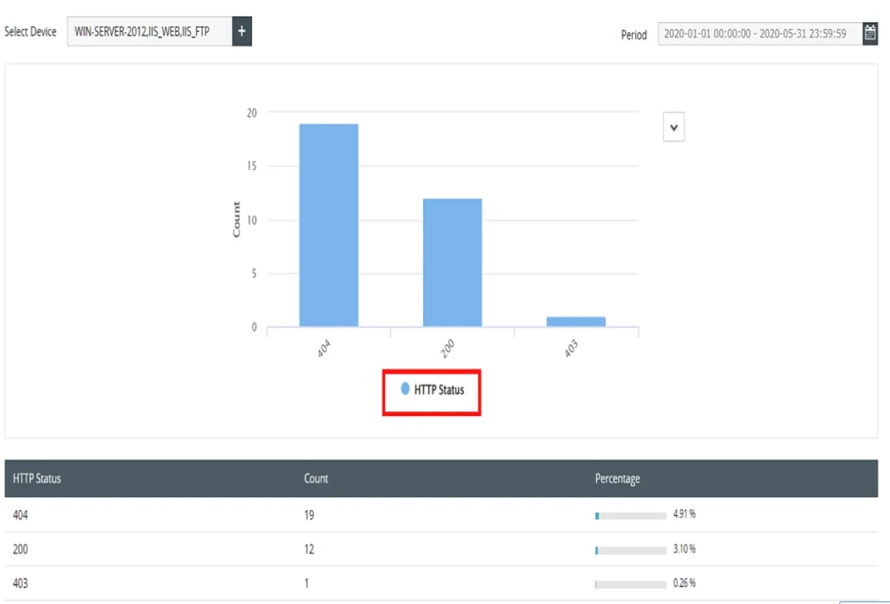Click the count value 1 for 403

click(x=306, y=583)
